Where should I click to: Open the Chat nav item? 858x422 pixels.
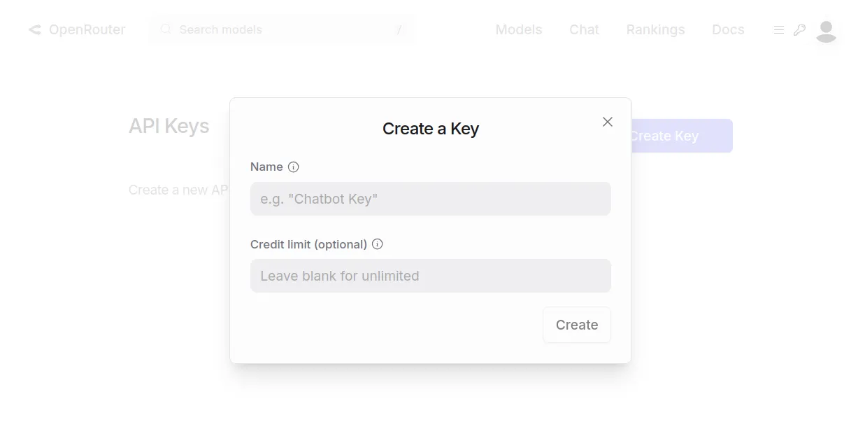click(x=585, y=30)
